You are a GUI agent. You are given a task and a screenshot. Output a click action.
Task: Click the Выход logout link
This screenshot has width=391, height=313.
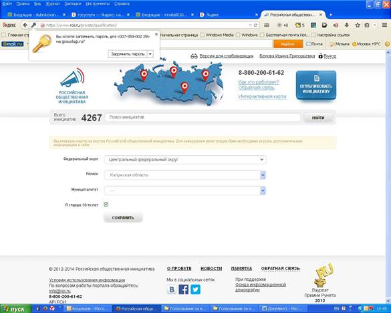click(x=330, y=56)
